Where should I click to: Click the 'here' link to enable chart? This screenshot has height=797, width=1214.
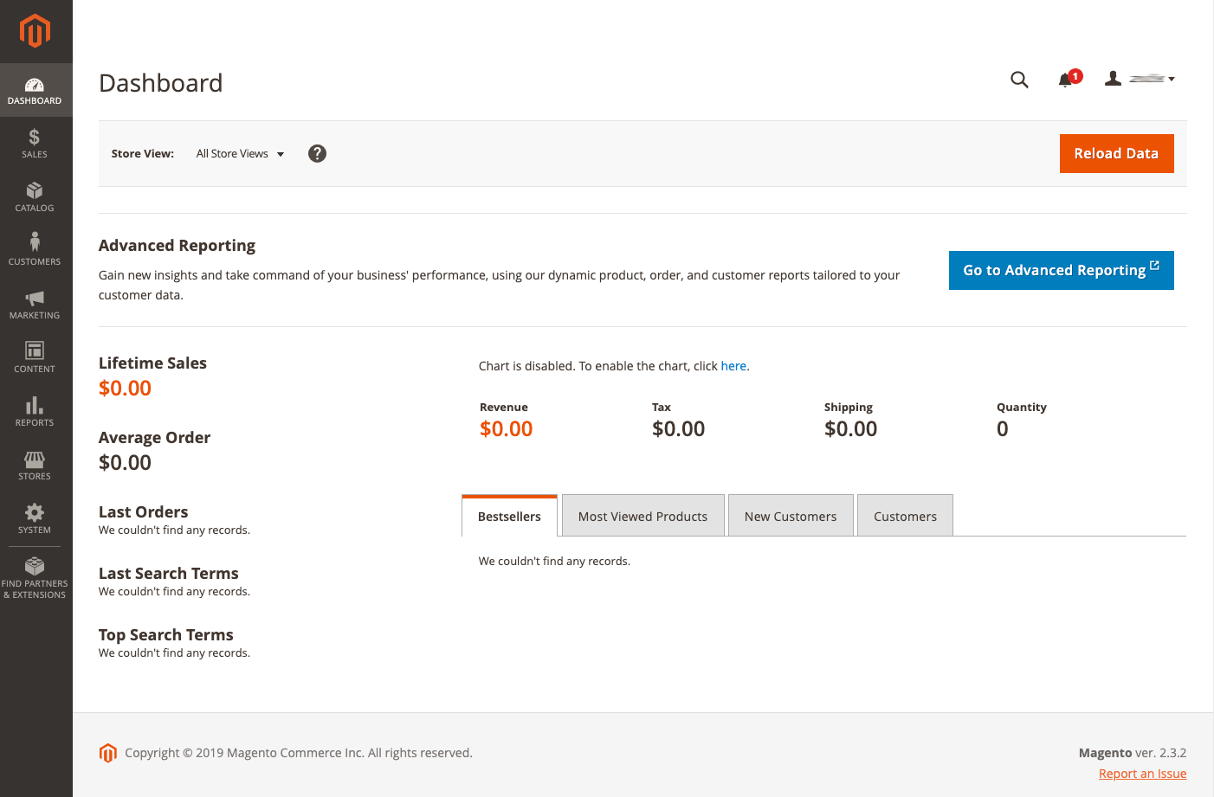click(x=733, y=366)
